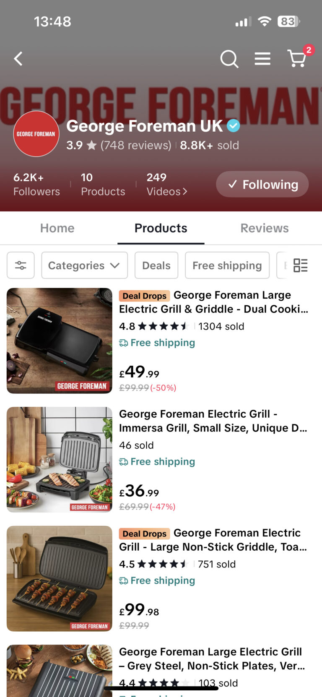Open the filter sliders icon
Viewport: 322px width, 697px height.
pos(21,265)
